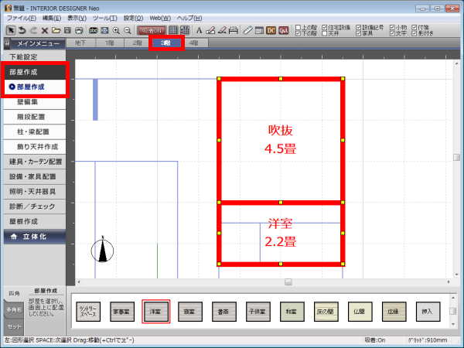Viewport: 464px width, 348px height.
Task: Click the zoom in magnifier icon
Action: tap(115, 30)
